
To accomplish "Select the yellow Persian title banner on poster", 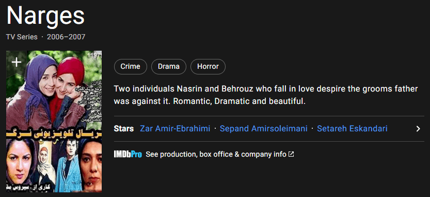I will coord(54,132).
